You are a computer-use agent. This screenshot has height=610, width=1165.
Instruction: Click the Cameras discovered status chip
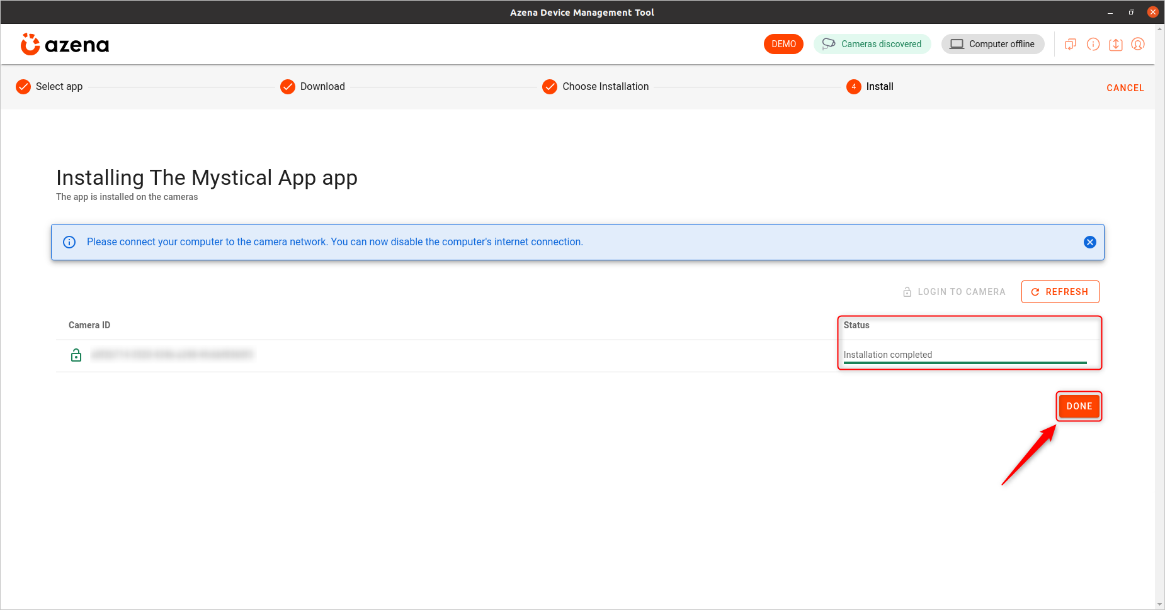click(x=872, y=44)
